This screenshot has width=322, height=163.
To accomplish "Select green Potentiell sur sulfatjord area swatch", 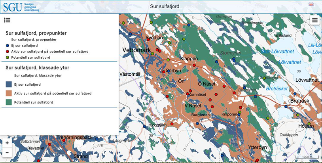I will 9,102.
